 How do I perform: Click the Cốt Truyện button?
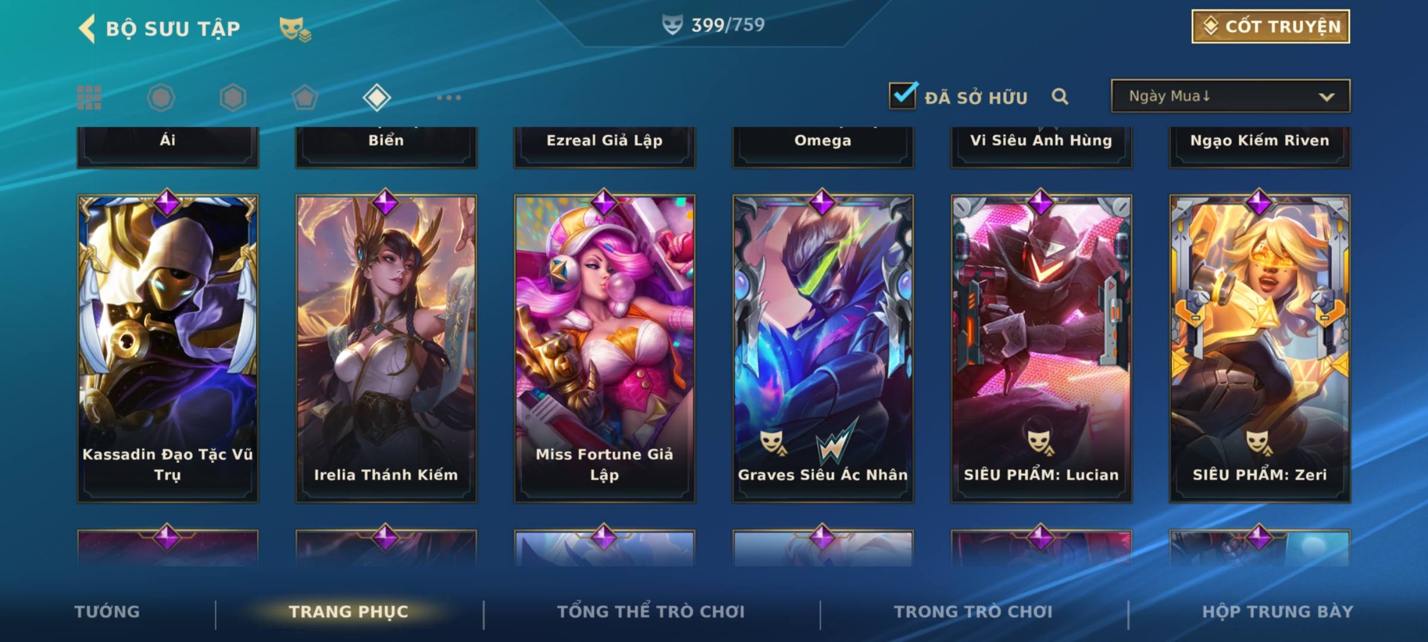[1271, 27]
